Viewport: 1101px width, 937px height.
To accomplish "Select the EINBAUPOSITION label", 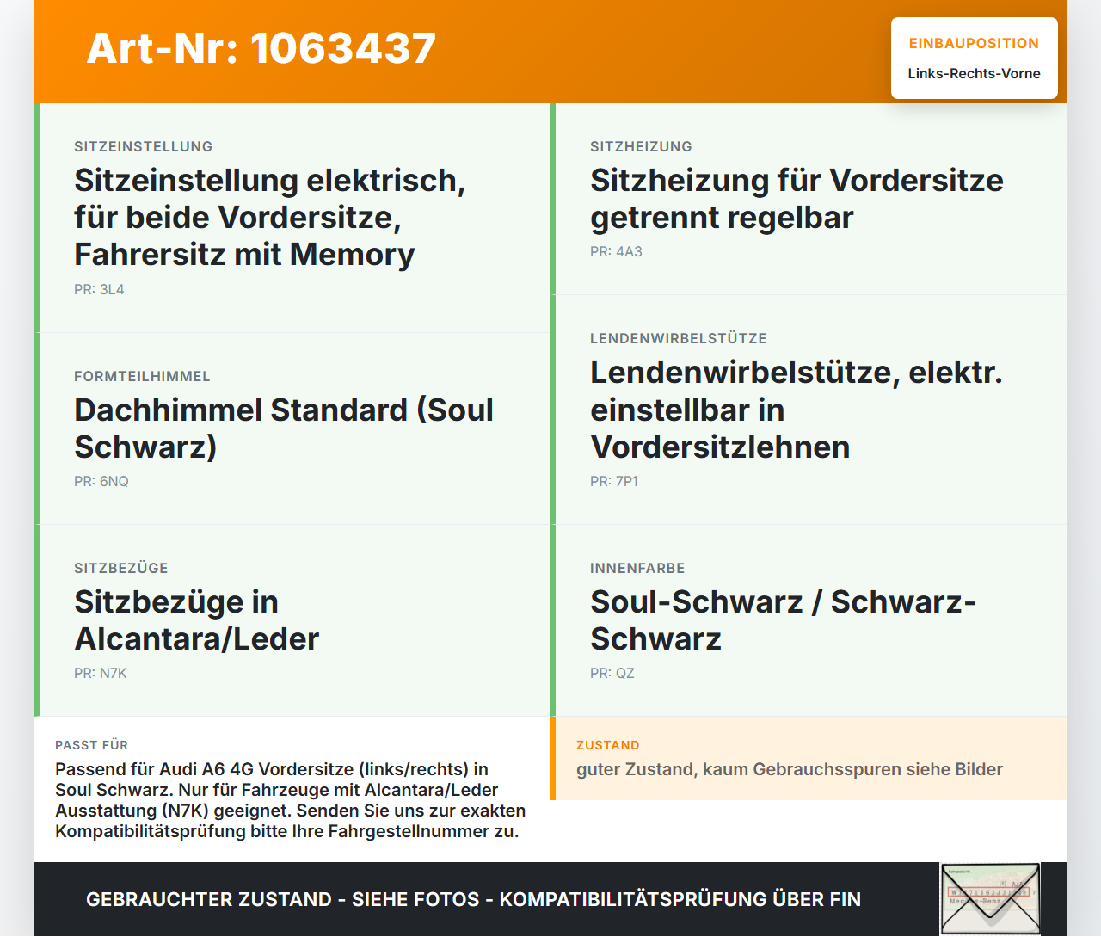I will [974, 43].
